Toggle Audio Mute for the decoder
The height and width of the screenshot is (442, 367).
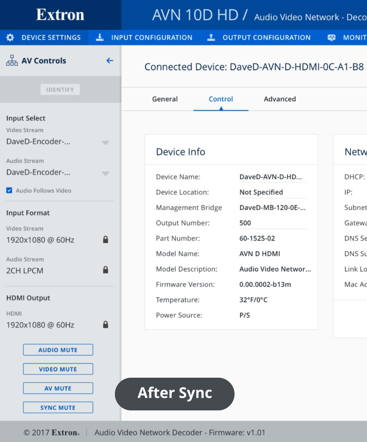coord(58,349)
